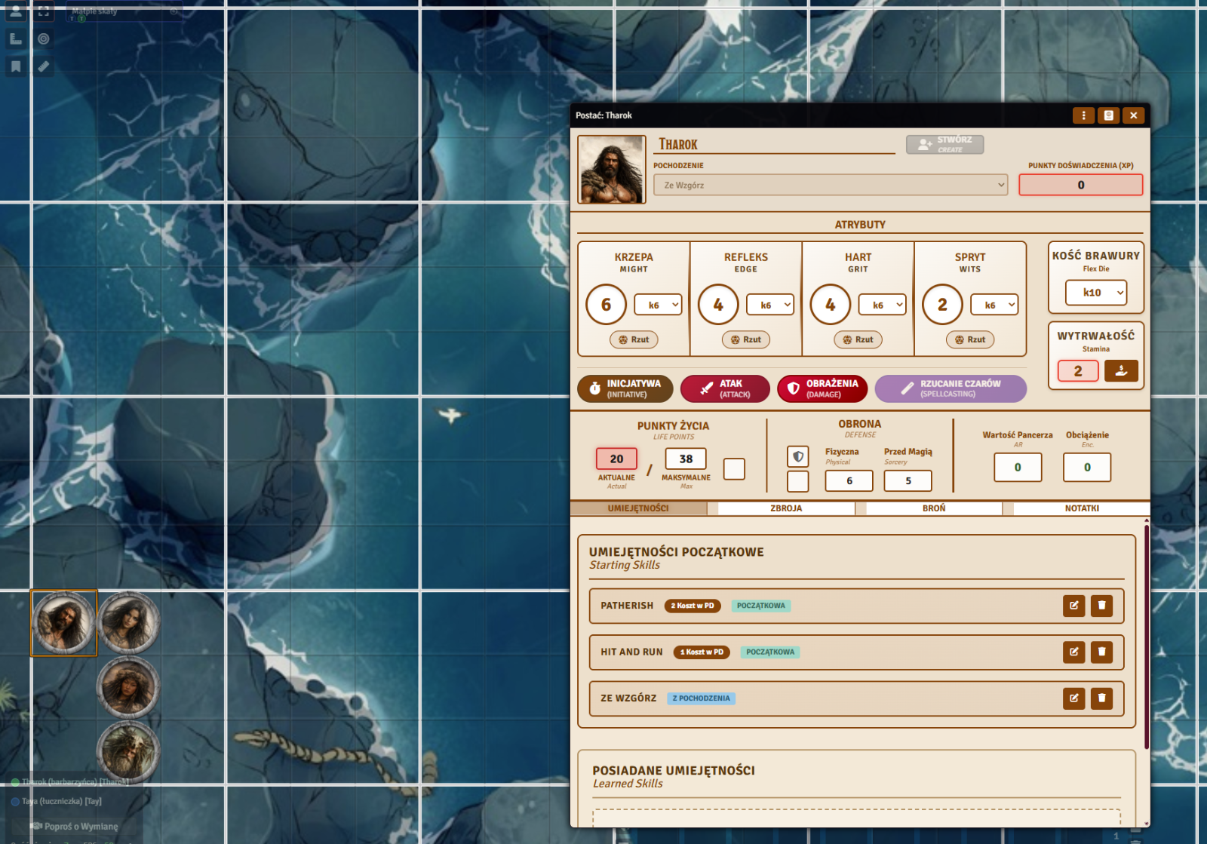Toggle the shield defense checkbox
Image resolution: width=1207 pixels, height=844 pixels.
pos(797,456)
